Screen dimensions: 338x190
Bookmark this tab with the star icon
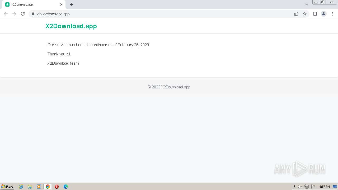305,14
